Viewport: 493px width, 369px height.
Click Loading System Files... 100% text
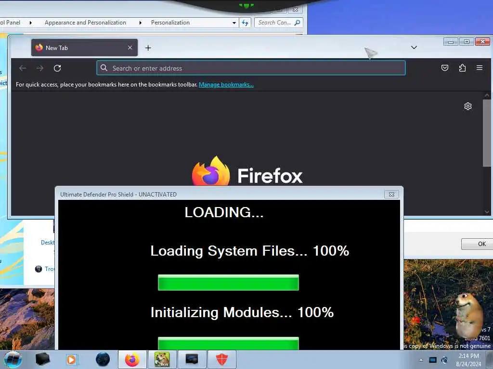(x=250, y=251)
